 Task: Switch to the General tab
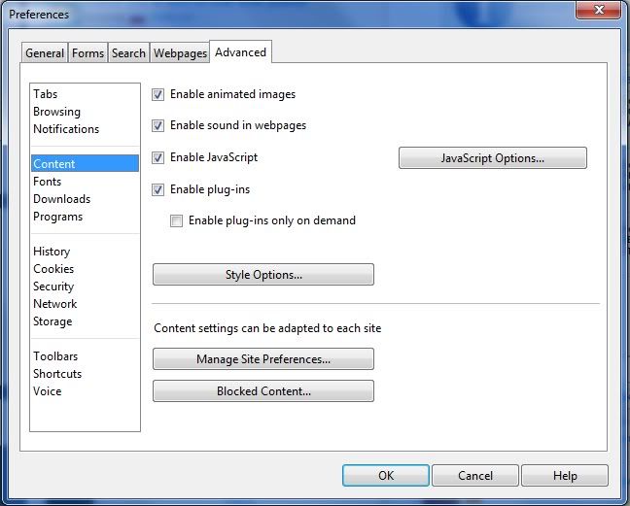click(x=45, y=53)
